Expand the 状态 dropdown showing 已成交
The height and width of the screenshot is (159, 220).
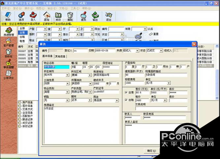161,51
